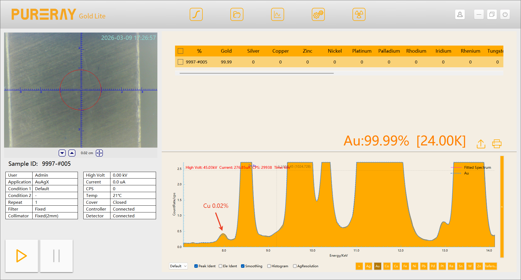
Task: Click the export upload icon beside the result
Action: (481, 144)
